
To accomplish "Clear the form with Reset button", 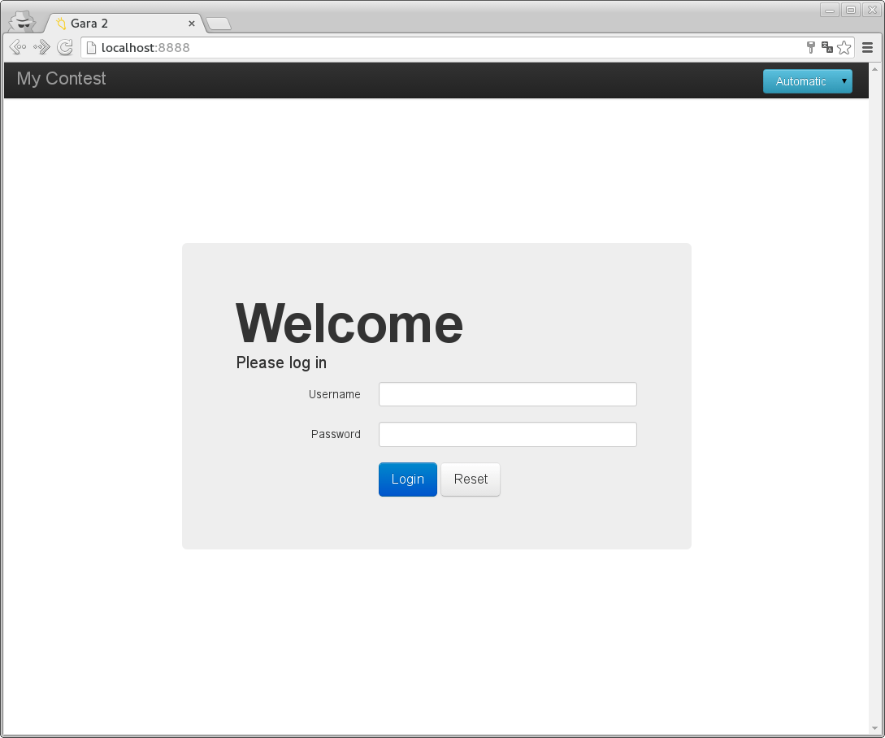I will (x=471, y=480).
